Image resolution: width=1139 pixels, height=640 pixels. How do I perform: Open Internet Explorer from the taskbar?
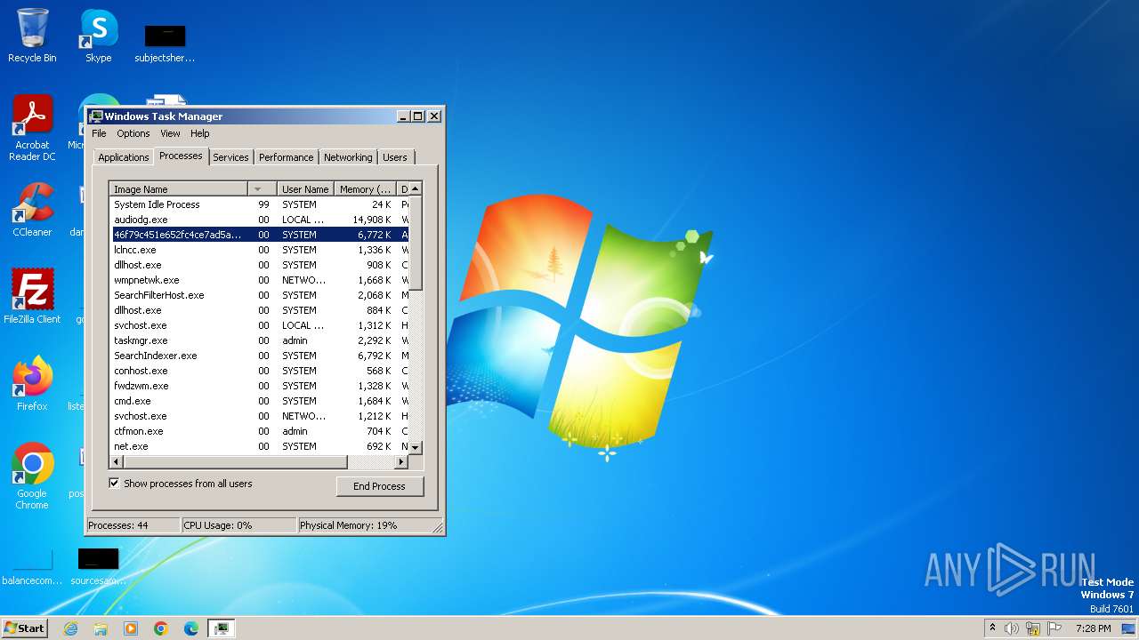tap(70, 628)
